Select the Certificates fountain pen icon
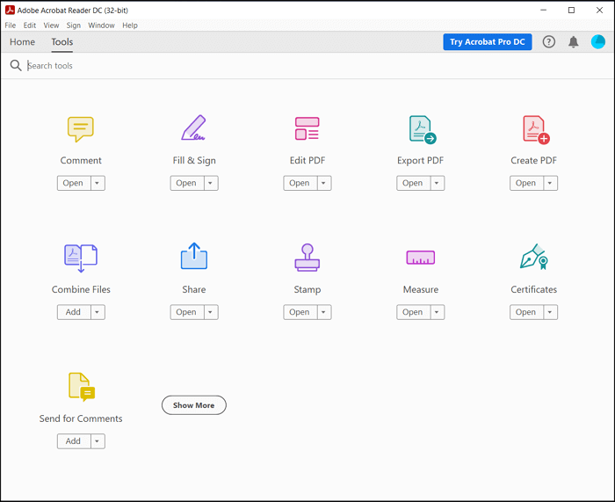The height and width of the screenshot is (502, 615). (x=534, y=258)
